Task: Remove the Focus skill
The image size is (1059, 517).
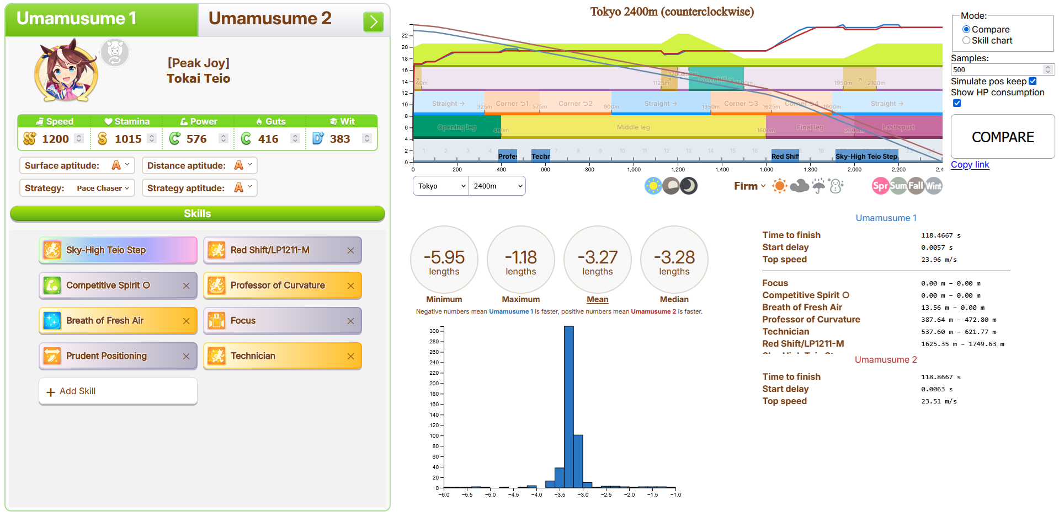Action: (x=350, y=321)
